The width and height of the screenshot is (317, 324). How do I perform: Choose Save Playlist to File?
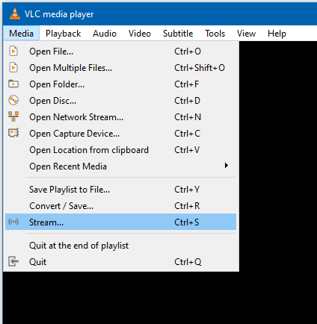[120, 190]
